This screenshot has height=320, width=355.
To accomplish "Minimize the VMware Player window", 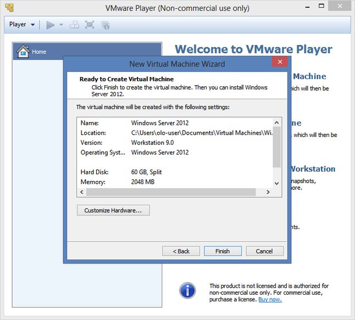I will tap(307, 7).
